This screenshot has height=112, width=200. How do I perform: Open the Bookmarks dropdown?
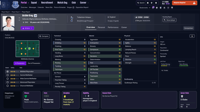point(145,8)
